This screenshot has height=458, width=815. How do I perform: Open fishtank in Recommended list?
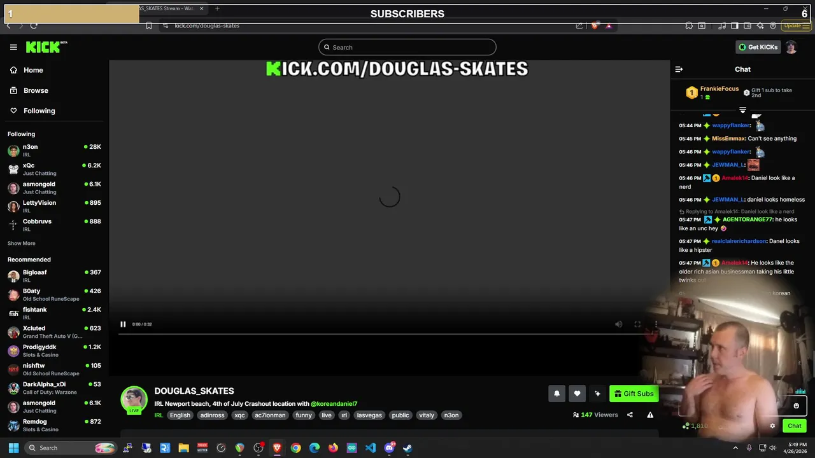54,313
